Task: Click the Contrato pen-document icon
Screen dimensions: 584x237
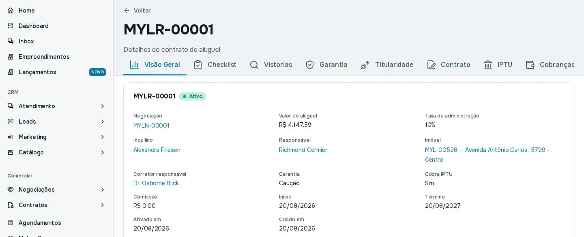Action: click(x=431, y=65)
